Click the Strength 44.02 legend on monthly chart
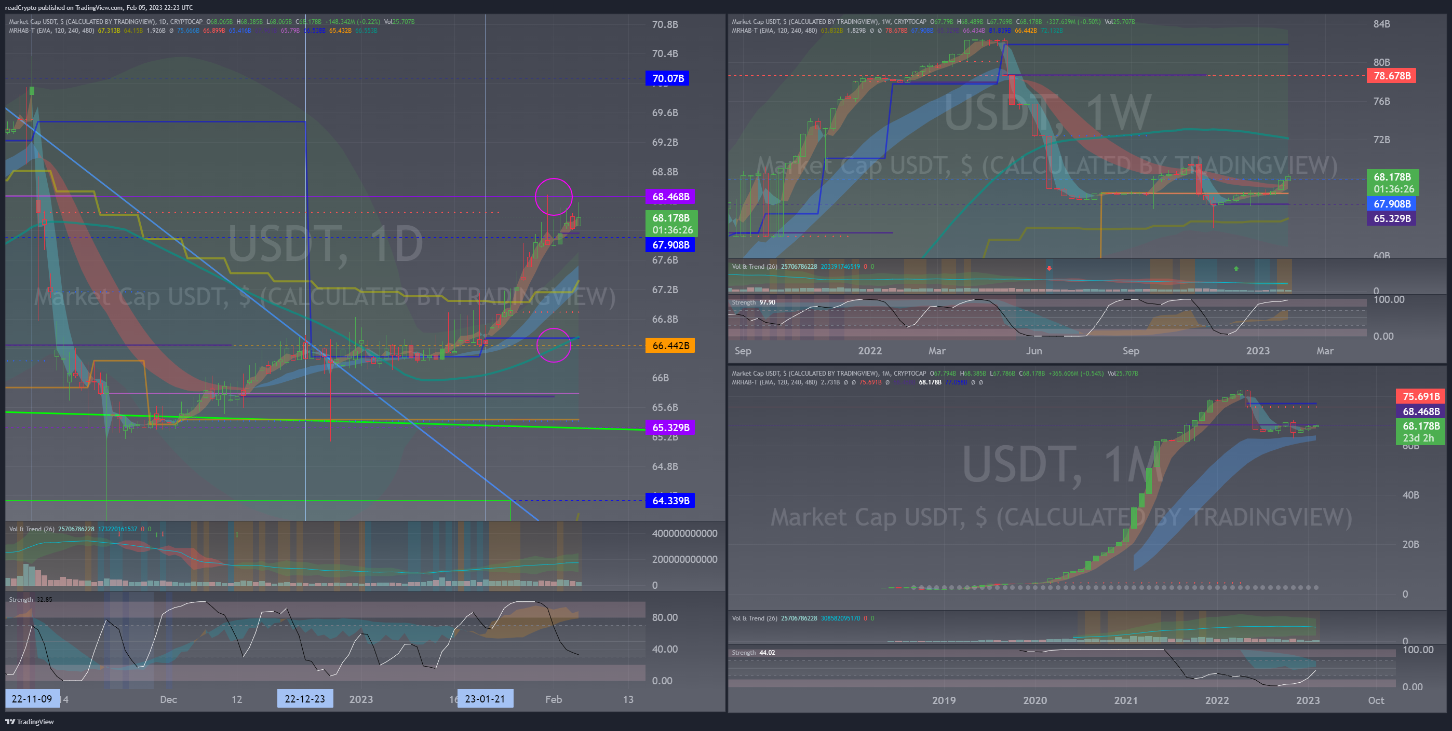The width and height of the screenshot is (1452, 731). point(753,653)
